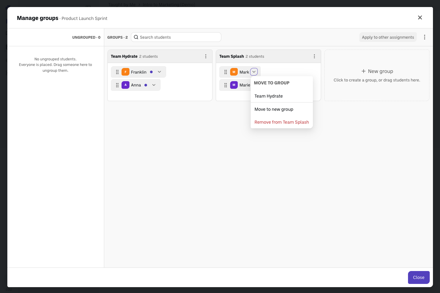Open Team Hydrate group options menu
This screenshot has width=440, height=293.
[x=206, y=56]
